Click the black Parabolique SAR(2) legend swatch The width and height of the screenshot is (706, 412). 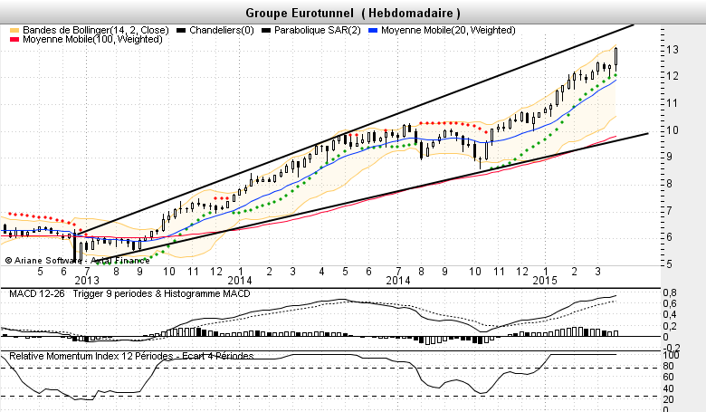[x=266, y=30]
